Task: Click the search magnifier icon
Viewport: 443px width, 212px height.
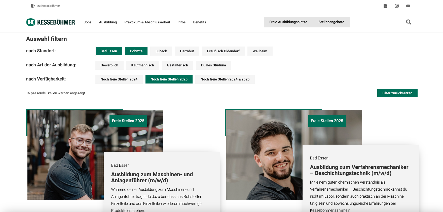Action: pyautogui.click(x=409, y=22)
